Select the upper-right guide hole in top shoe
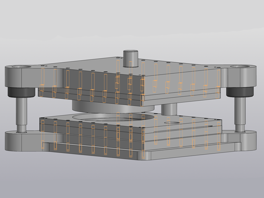The image size is (264, 198). [240, 66]
